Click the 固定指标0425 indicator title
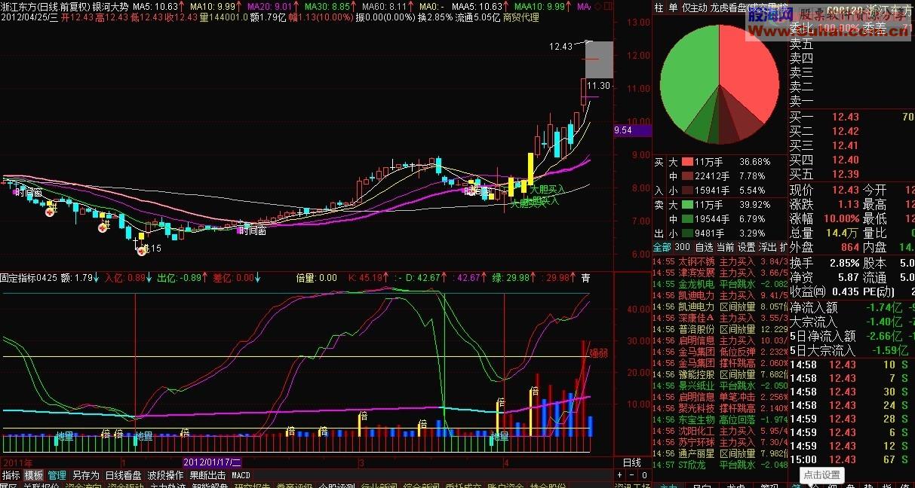 [29, 278]
